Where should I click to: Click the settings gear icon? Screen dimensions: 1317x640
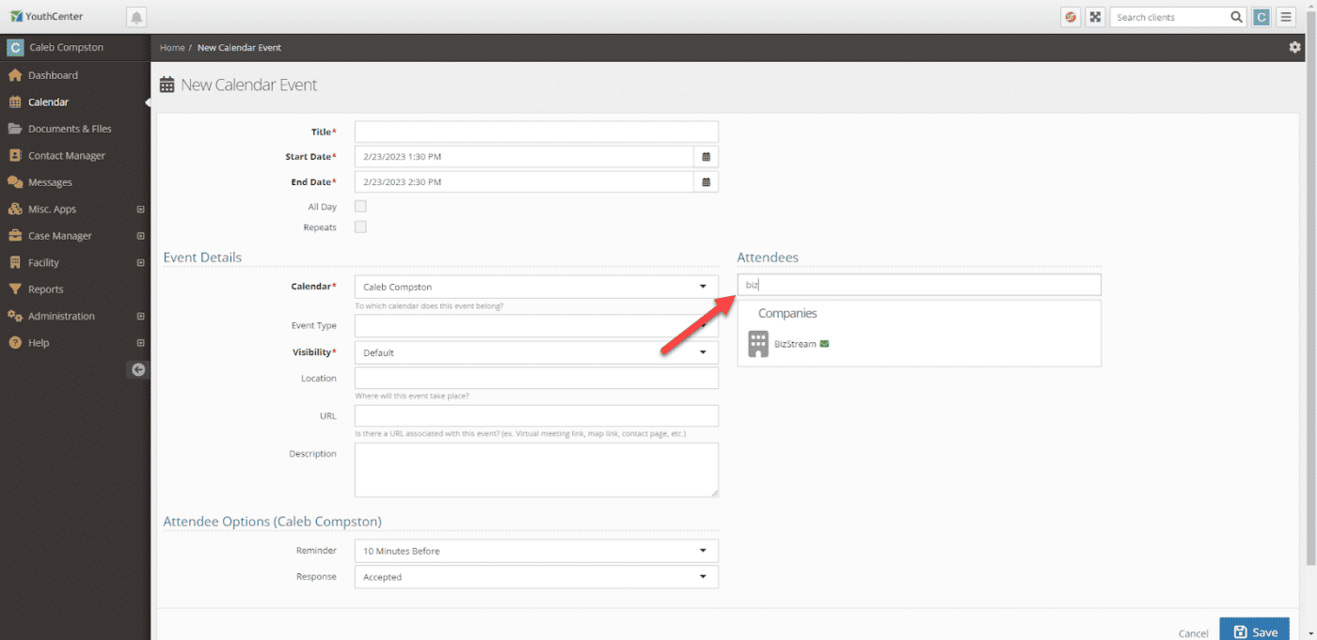[1294, 48]
